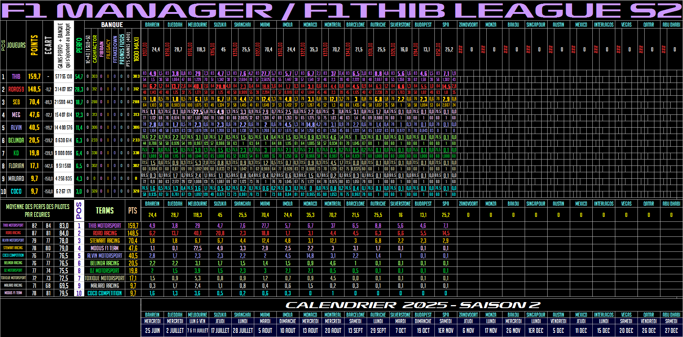
Task: Click player RORO59 name cell
Action: pyautogui.click(x=16, y=89)
